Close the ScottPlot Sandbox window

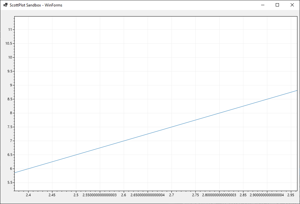tap(292, 5)
